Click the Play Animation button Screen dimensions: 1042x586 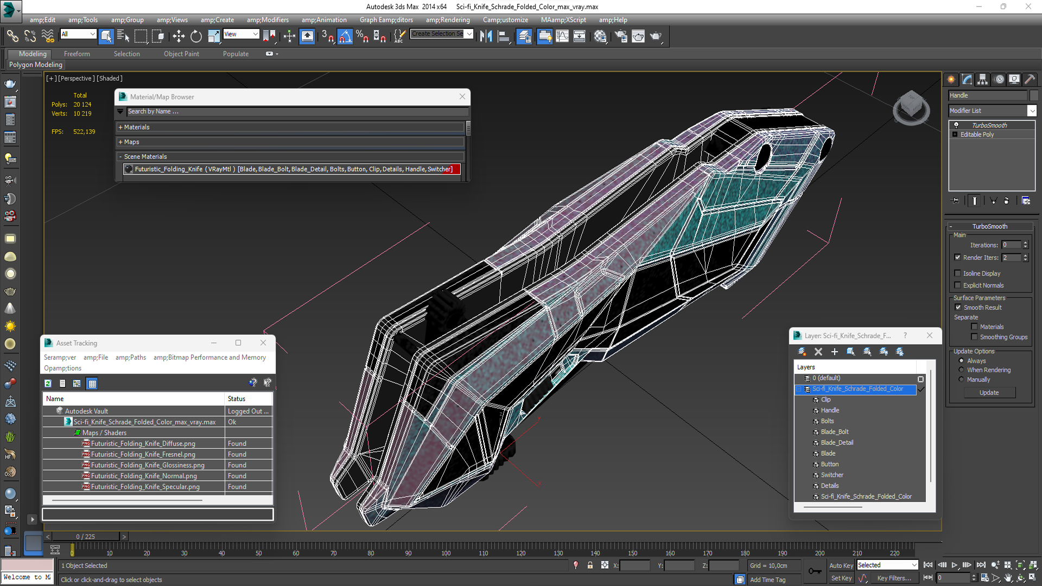[x=954, y=565]
